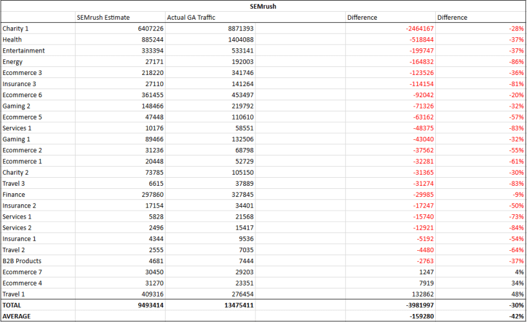Click the AVERAGE row label
527x322 pixels.
(38, 316)
